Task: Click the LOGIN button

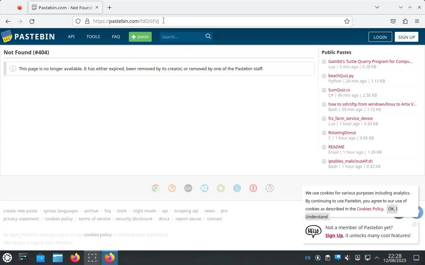Action: coord(380,37)
